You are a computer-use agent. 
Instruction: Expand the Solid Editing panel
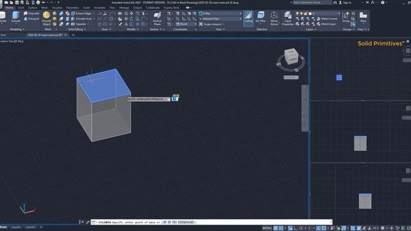pyautogui.click(x=77, y=30)
